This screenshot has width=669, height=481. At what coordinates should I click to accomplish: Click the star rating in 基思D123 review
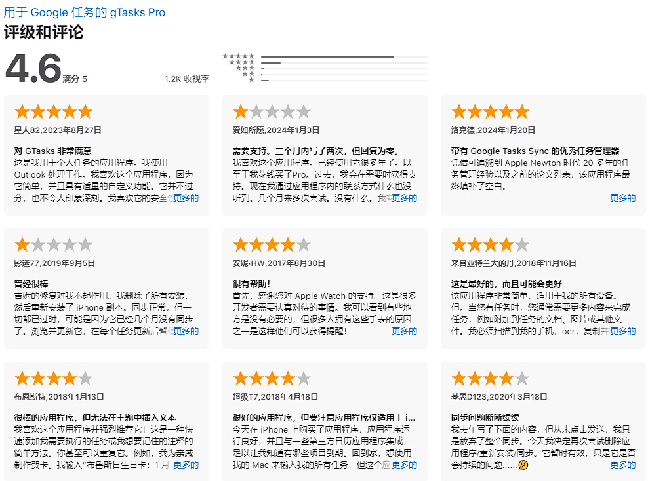(491, 378)
